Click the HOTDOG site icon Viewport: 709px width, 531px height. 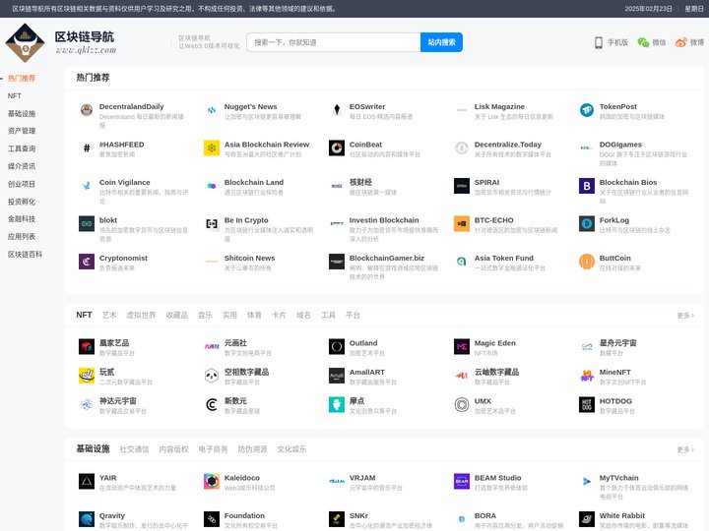(587, 404)
